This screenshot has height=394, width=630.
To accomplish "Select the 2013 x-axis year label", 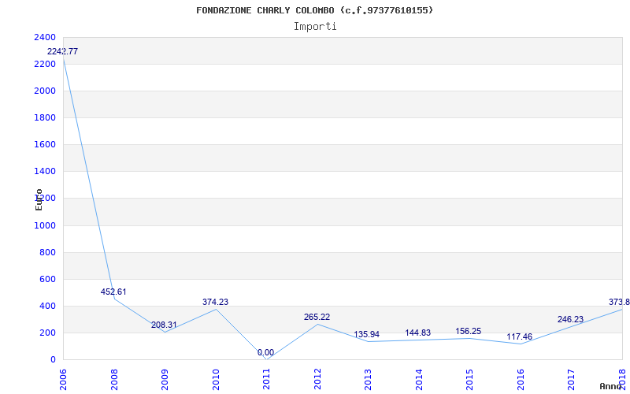I will pyautogui.click(x=368, y=379).
